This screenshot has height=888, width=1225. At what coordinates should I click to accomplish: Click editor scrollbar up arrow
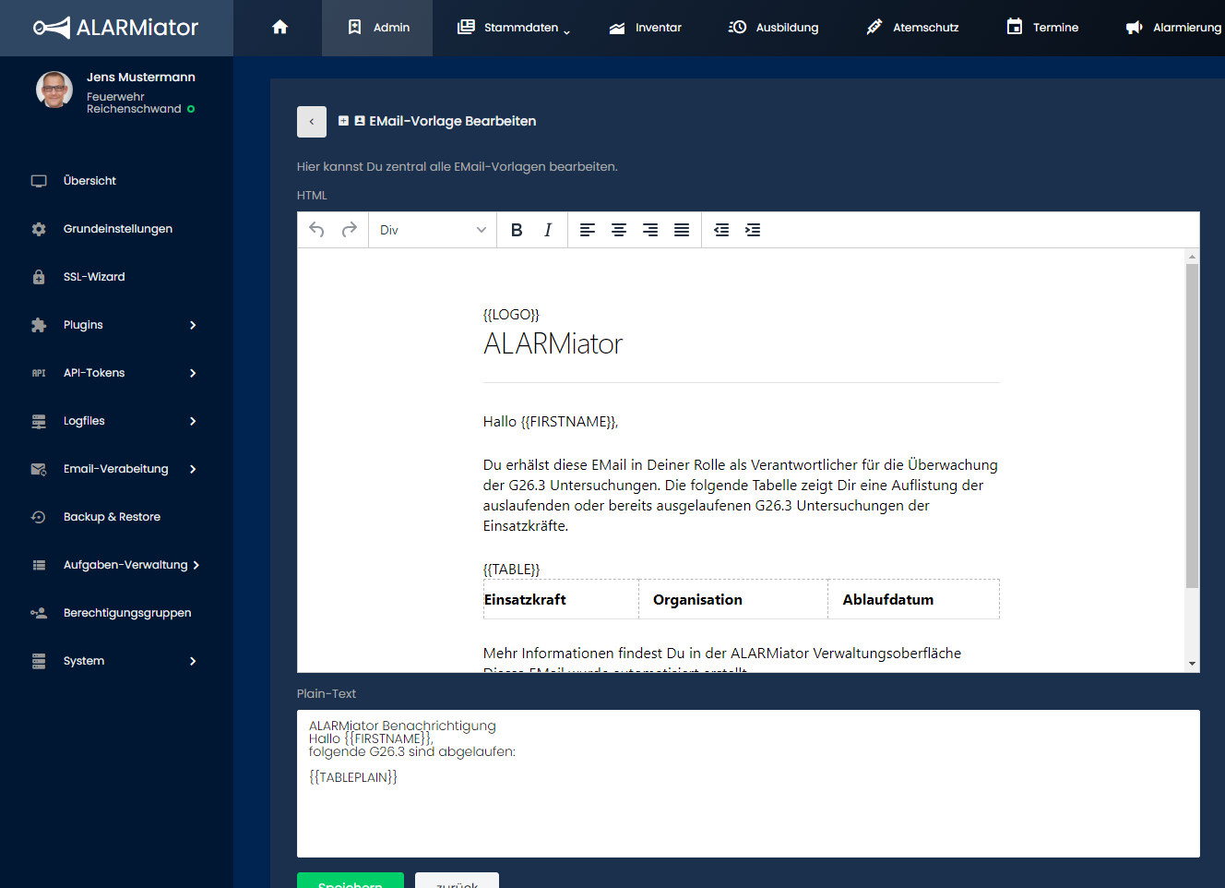[x=1192, y=257]
